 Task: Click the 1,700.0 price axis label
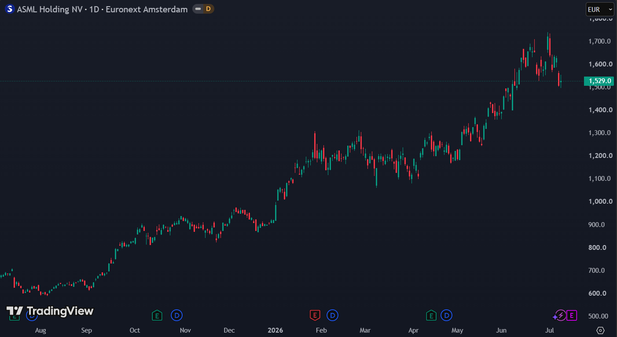pos(600,41)
